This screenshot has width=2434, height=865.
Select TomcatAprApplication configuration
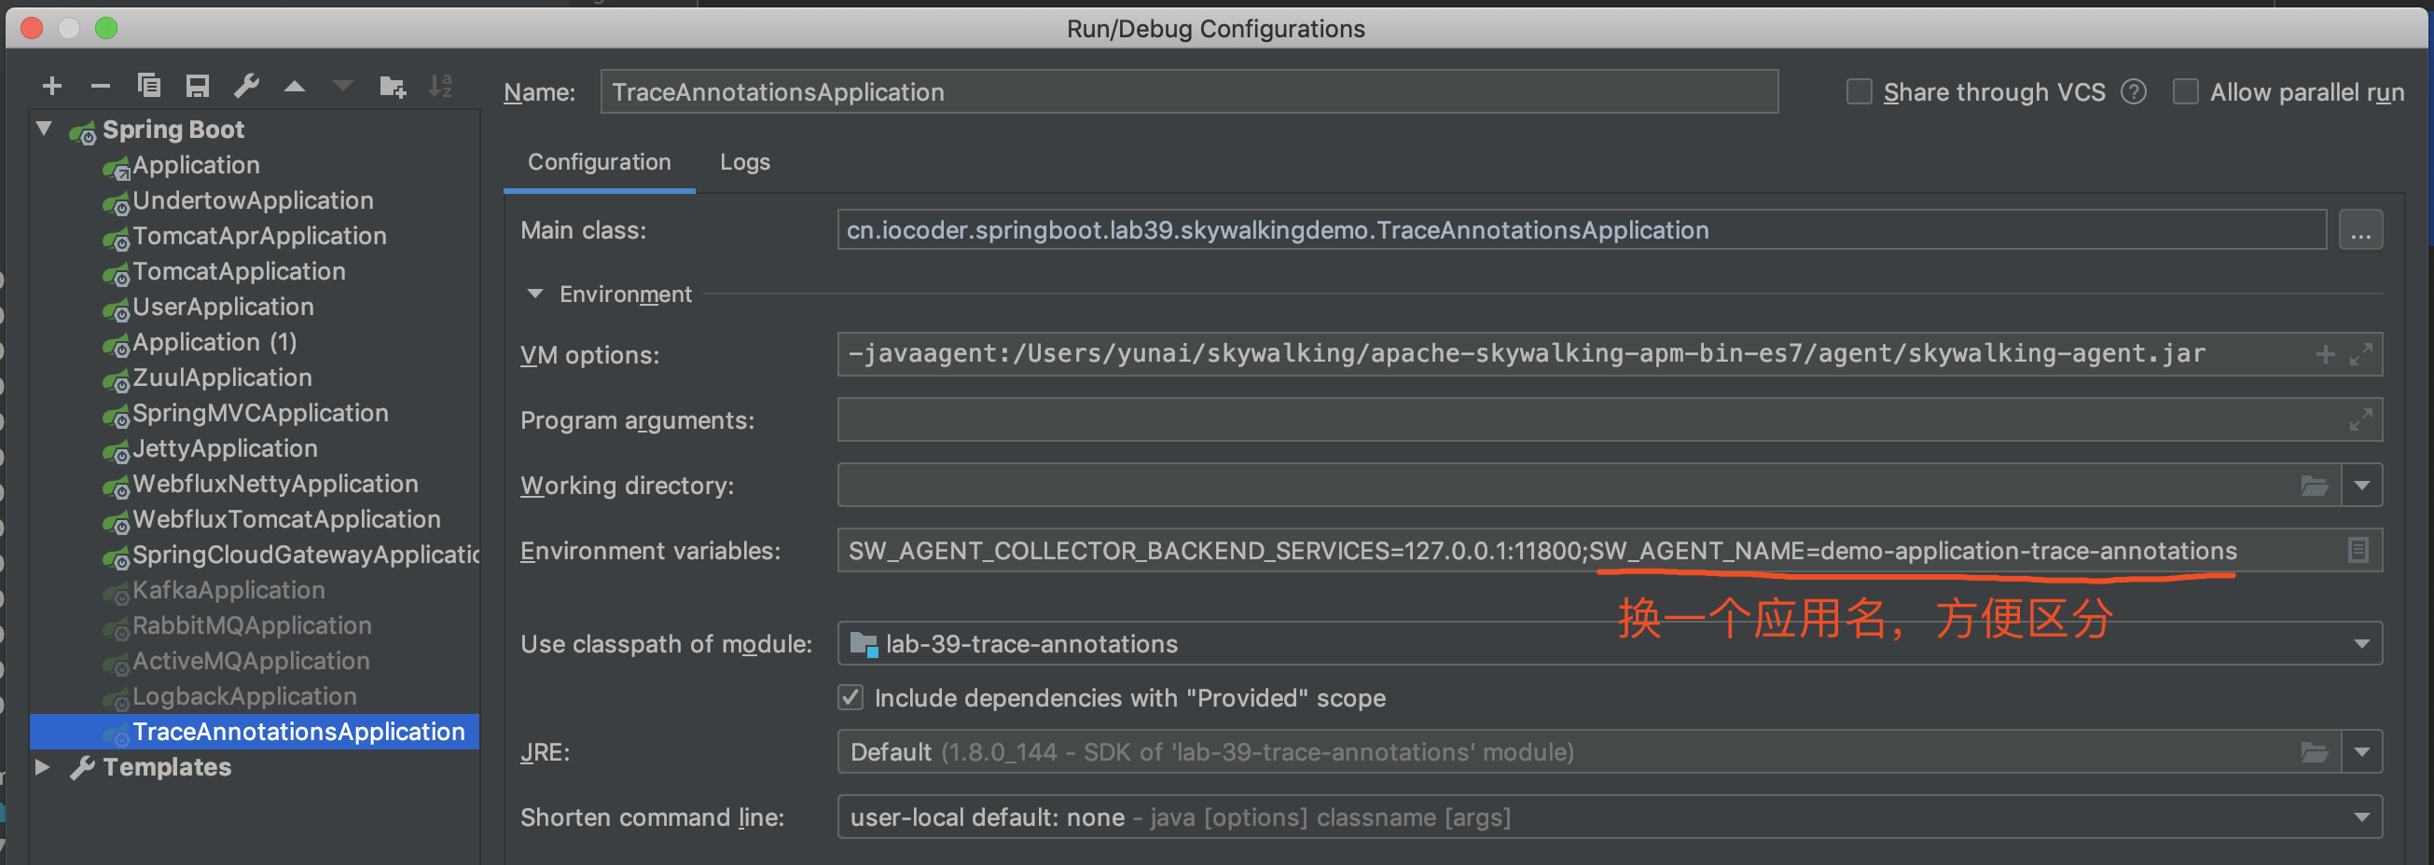coord(259,236)
